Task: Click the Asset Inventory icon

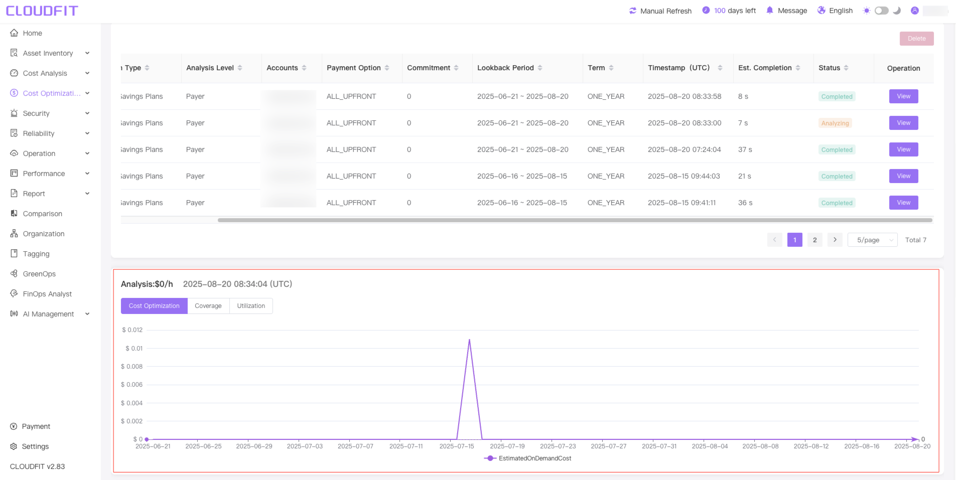Action: point(14,53)
